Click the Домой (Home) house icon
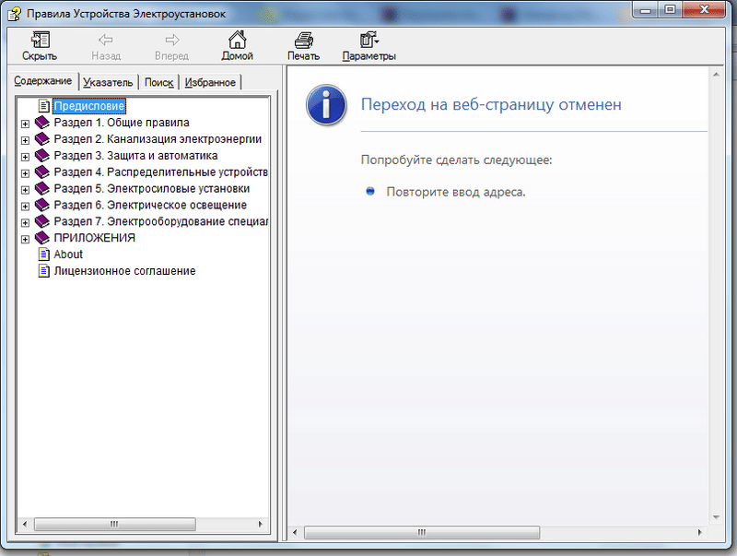This screenshot has height=556, width=737. pyautogui.click(x=237, y=40)
